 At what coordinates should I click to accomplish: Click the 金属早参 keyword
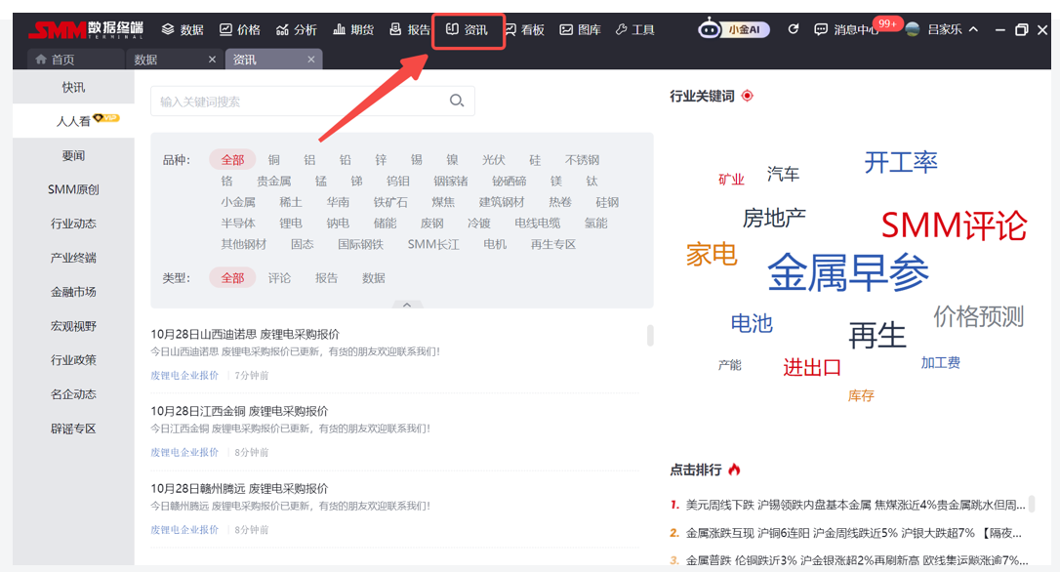(847, 271)
